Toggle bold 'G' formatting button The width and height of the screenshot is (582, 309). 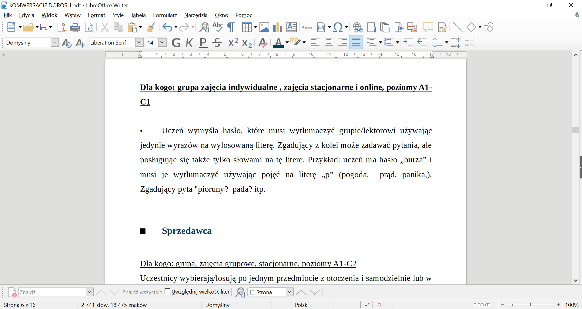point(176,43)
